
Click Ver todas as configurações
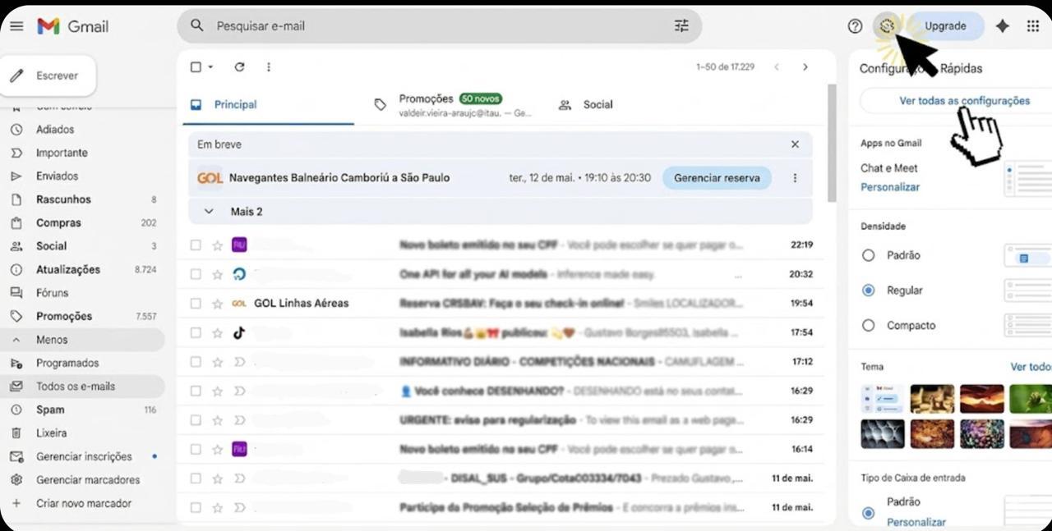point(964,101)
